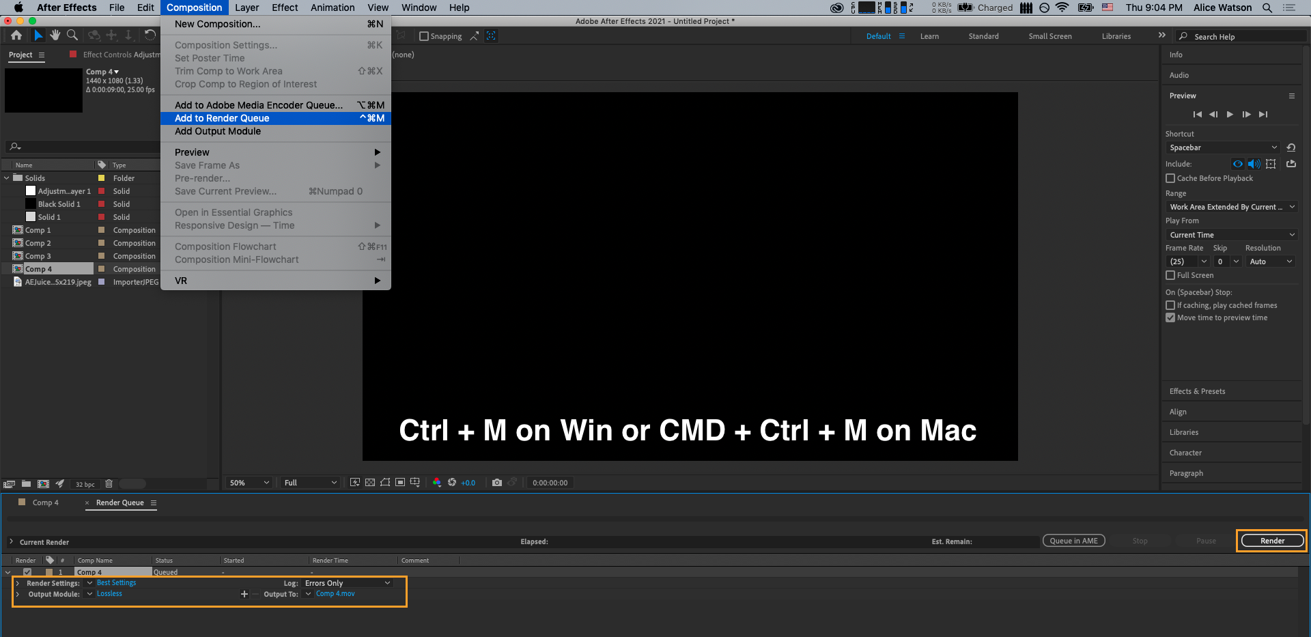Go to the After Effects Home screen
Screen dimensions: 1311x637
click(16, 36)
